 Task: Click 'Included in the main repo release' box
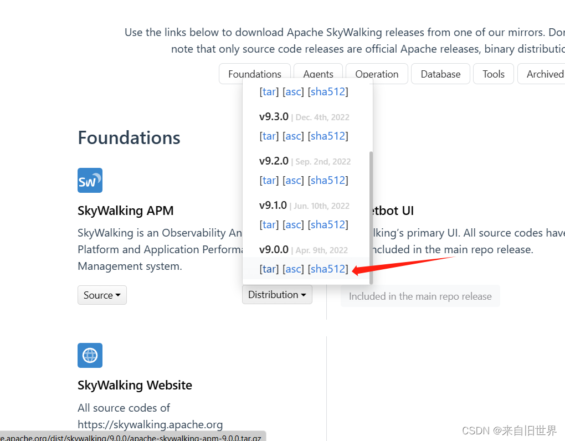coord(420,296)
